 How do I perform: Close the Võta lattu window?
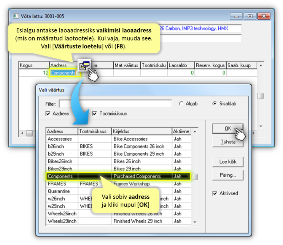tap(264, 16)
